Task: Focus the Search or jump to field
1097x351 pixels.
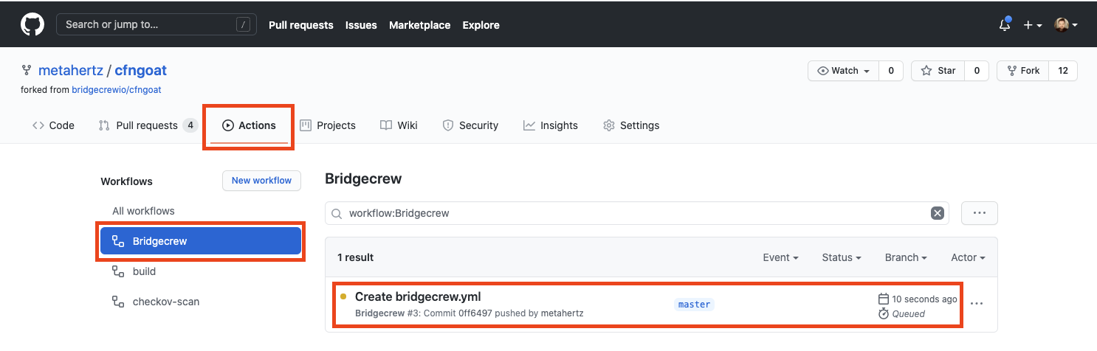Action: pos(157,24)
